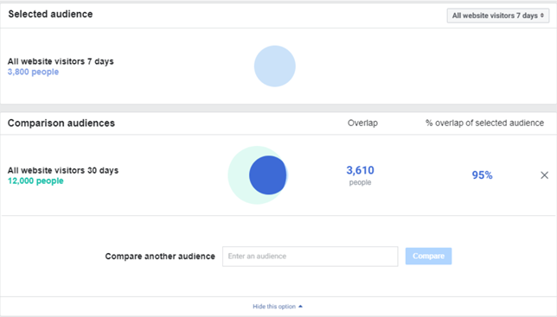557x317 pixels.
Task: Click the Compare button
Action: click(428, 256)
